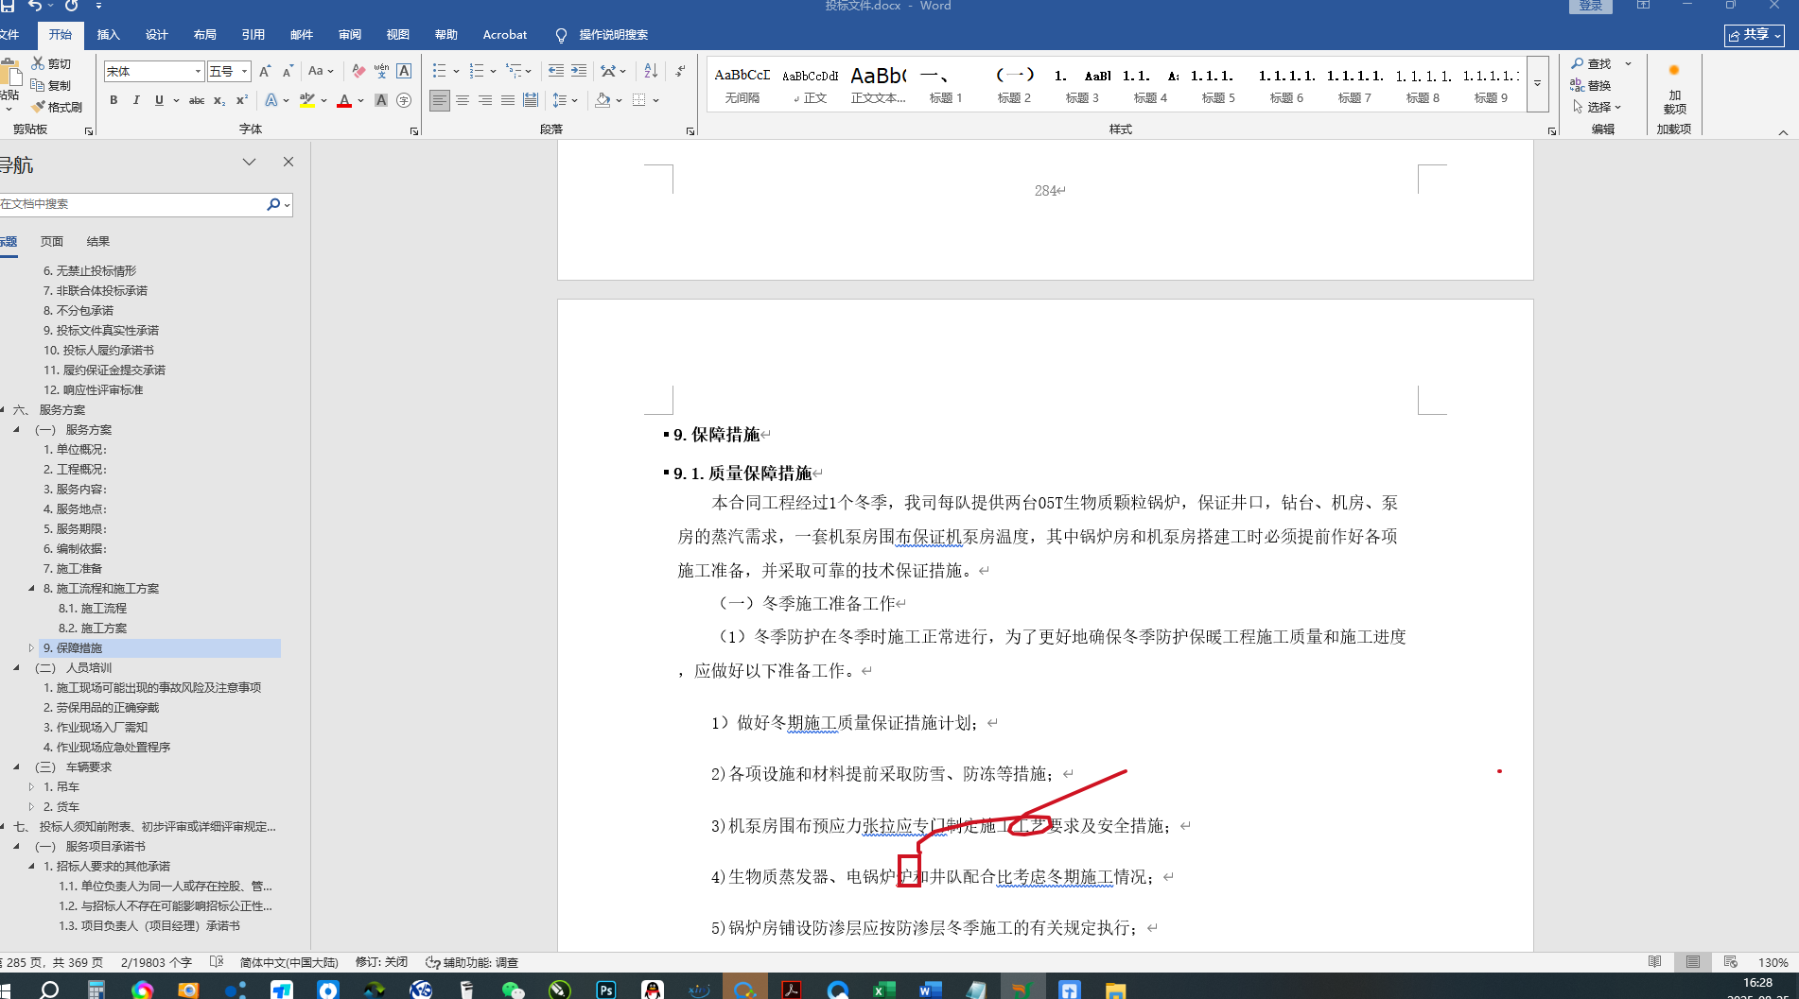The height and width of the screenshot is (999, 1799).
Task: Apply character shading icon
Action: pyautogui.click(x=381, y=100)
